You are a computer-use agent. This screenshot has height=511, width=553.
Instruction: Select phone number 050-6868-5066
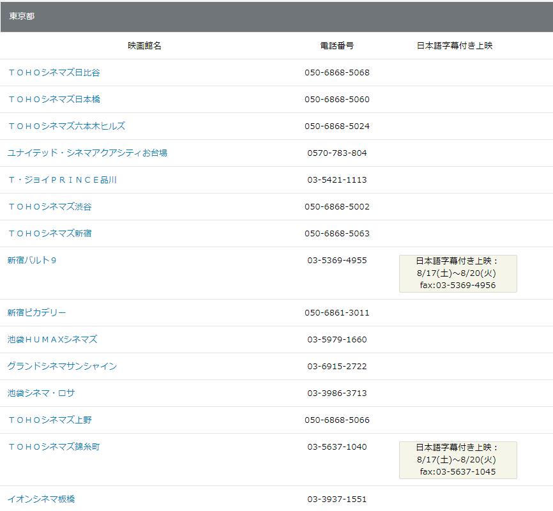337,420
